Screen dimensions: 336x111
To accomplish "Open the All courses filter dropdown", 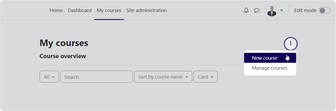I will coord(49,77).
